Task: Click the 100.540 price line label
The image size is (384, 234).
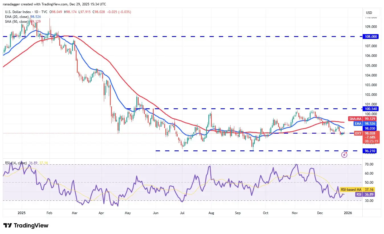Action: (x=371, y=109)
